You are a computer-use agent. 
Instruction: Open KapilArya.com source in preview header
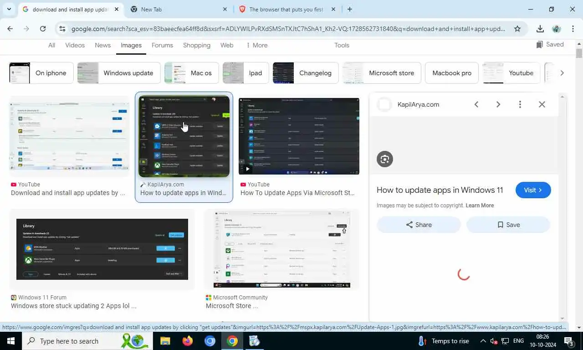pos(418,104)
